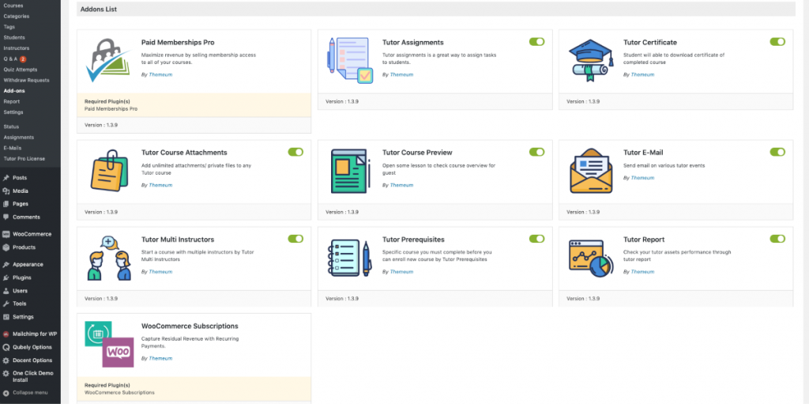Click the WooCommerce Subscriptions addon title

tap(190, 326)
